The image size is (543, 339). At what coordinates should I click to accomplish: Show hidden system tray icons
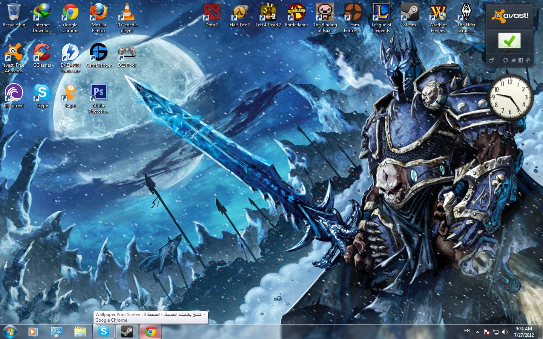point(477,332)
